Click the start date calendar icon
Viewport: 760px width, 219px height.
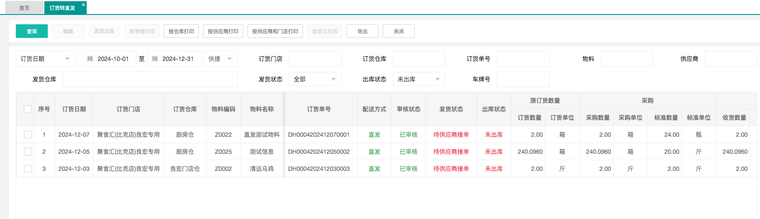point(90,59)
